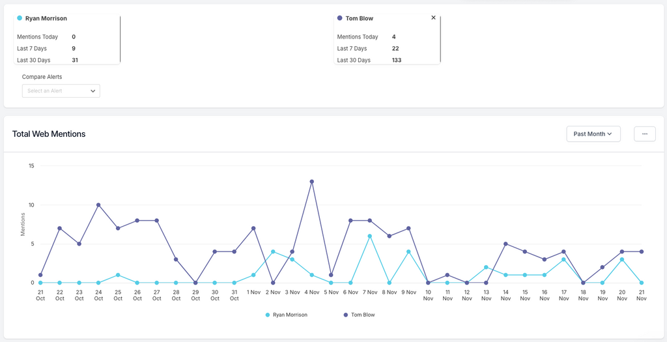Expand the Past Month time range dropdown
667x342 pixels.
[x=593, y=134]
